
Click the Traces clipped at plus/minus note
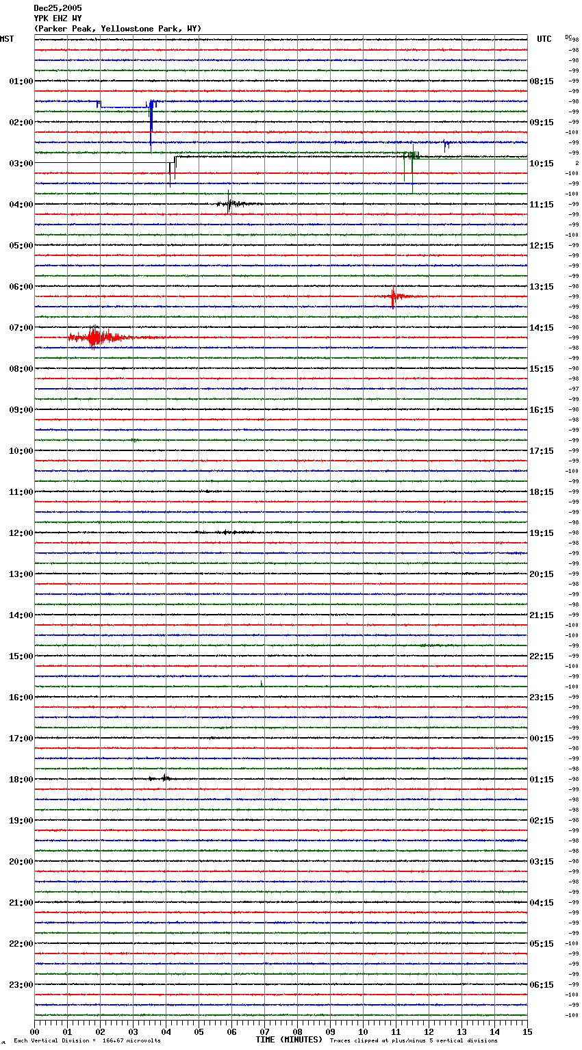pyautogui.click(x=414, y=1041)
